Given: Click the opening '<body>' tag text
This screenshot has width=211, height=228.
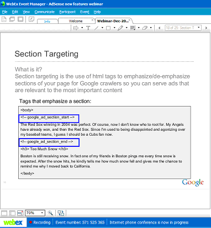Looking at the screenshot, I should click(27, 110).
